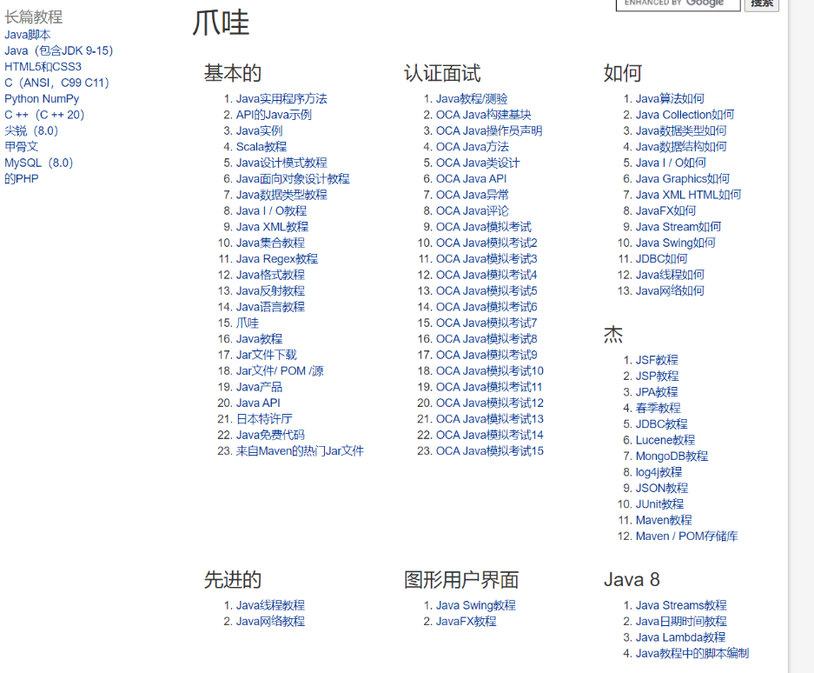Open the MySQL（8.0） sidebar link
Image resolution: width=814 pixels, height=673 pixels.
39,163
